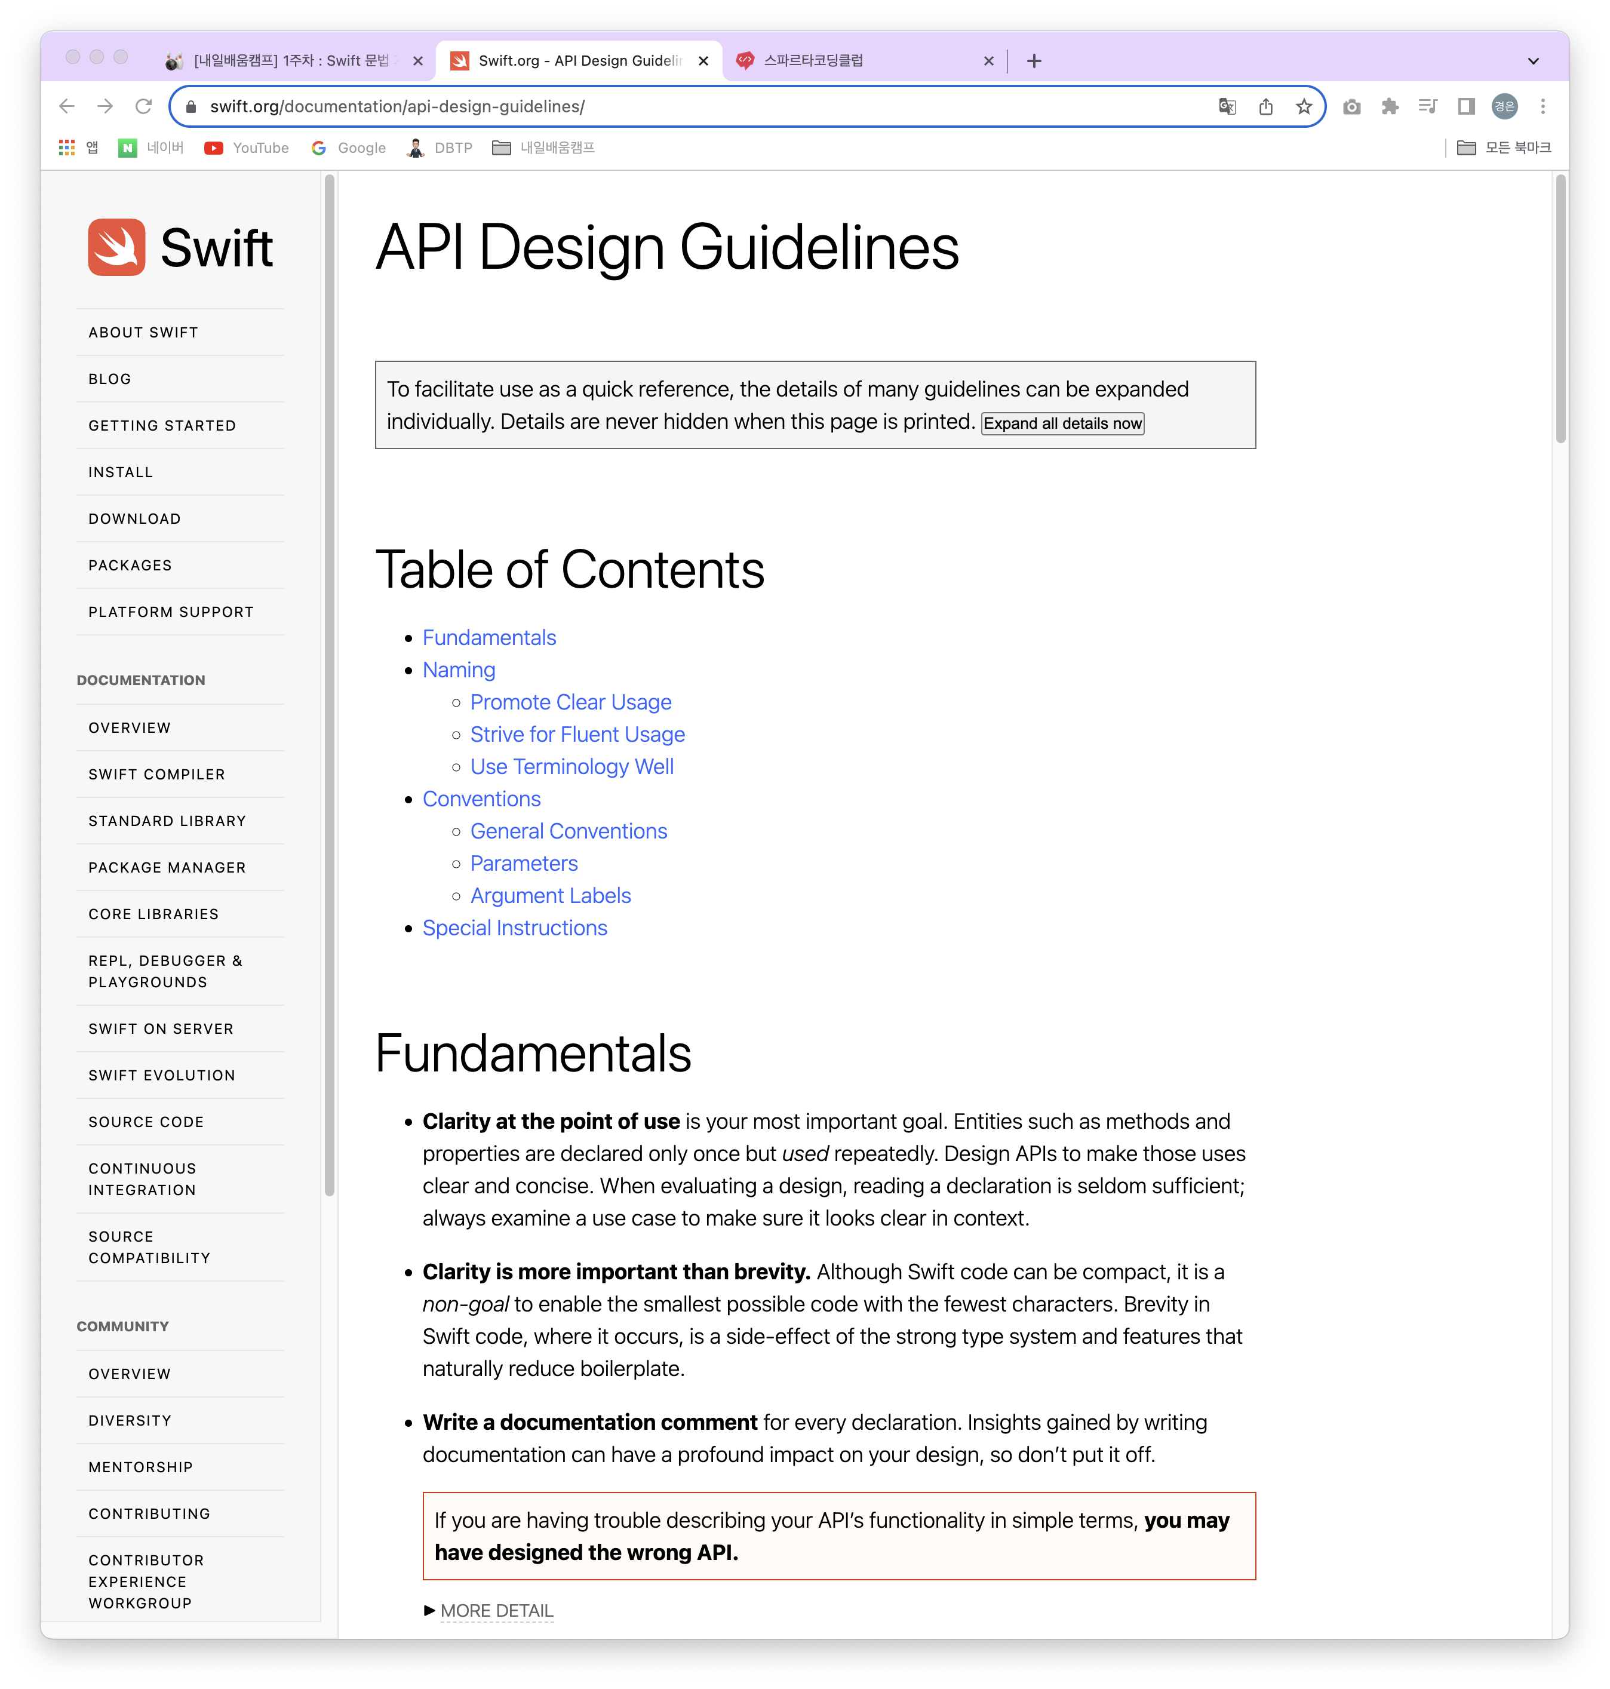This screenshot has width=1610, height=1689.
Task: Open the Google Translate icon in address bar
Action: point(1227,106)
